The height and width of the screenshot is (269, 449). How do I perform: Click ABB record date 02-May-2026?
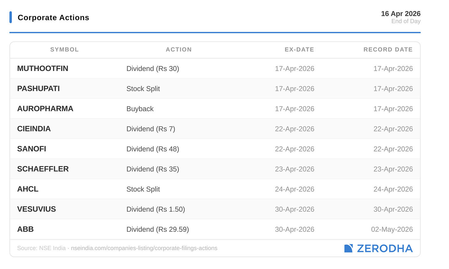tap(392, 229)
